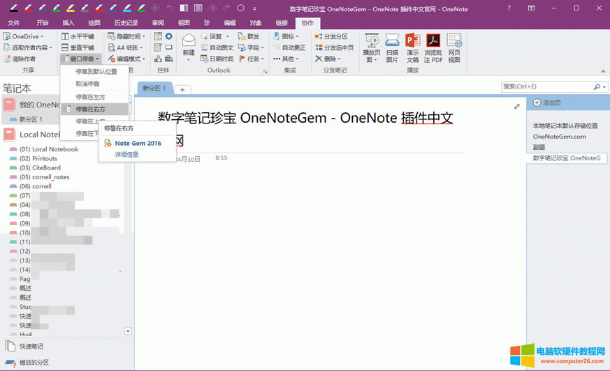Click the 水平平铺 window tiling button

(x=78, y=36)
